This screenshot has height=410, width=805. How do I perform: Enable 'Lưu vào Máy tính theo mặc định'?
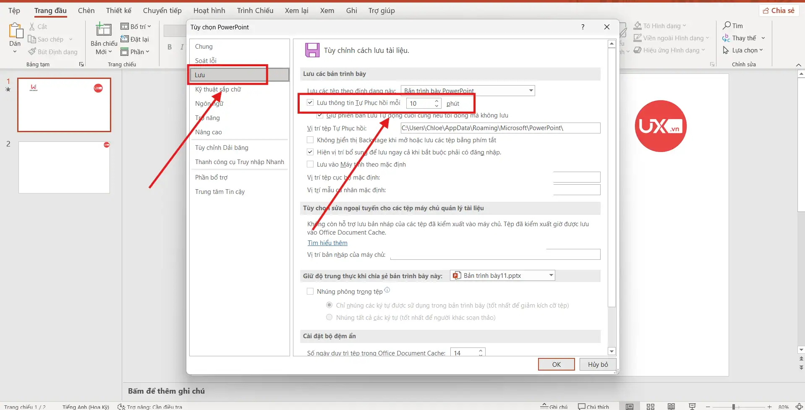coord(310,164)
